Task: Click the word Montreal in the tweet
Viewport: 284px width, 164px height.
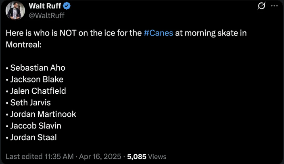Action: pyautogui.click(x=23, y=44)
